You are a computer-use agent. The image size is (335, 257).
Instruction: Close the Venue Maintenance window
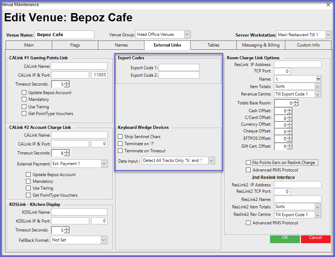pos(328,5)
